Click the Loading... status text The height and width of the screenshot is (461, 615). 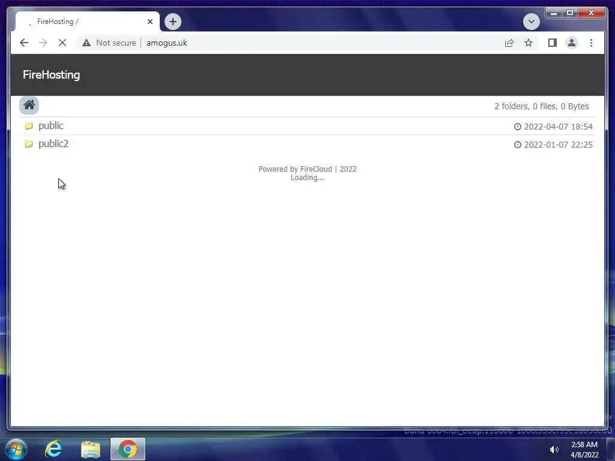307,178
